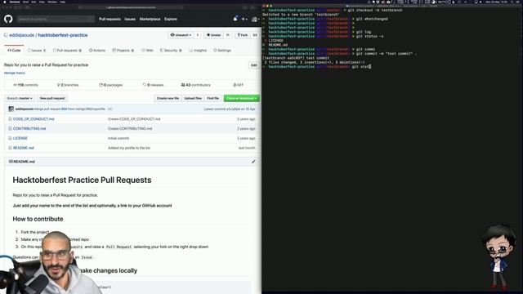Image resolution: width=523 pixels, height=294 pixels.
Task: Click the stargazers count next to Unstar
Action: (x=228, y=35)
